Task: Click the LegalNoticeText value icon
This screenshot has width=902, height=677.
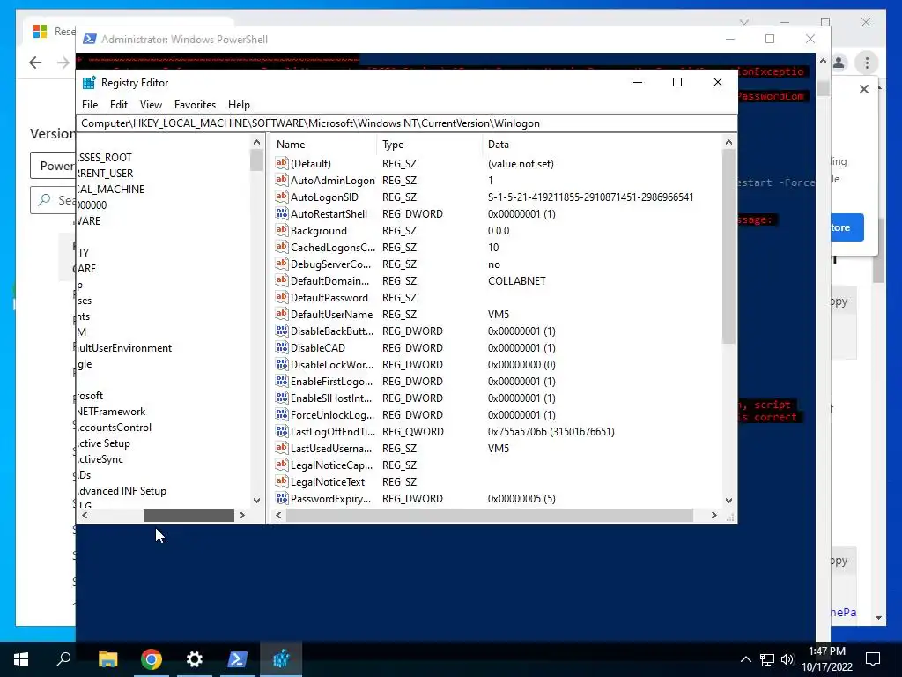Action: 281,481
